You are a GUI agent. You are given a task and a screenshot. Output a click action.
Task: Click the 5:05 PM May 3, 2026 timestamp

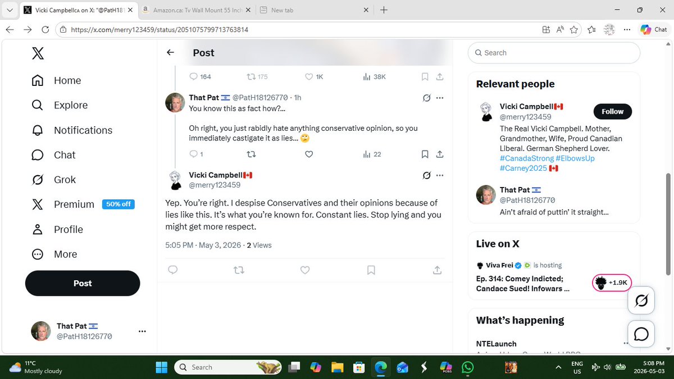pyautogui.click(x=203, y=245)
